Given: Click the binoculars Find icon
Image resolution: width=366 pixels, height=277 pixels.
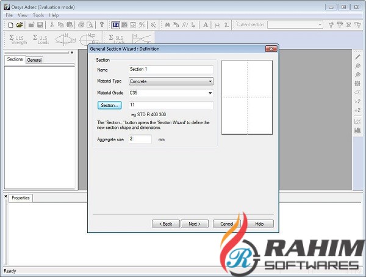Looking at the screenshot, I should tap(167, 24).
